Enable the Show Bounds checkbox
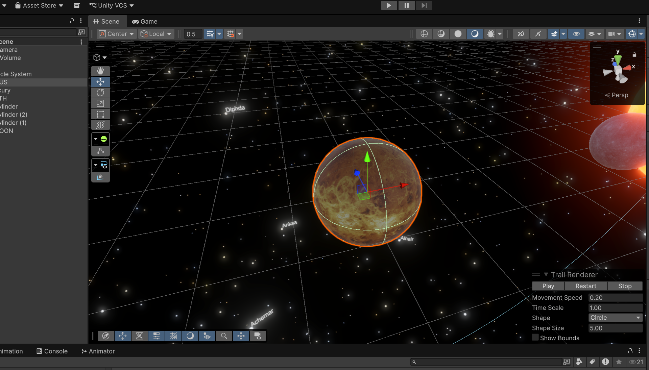 pos(535,338)
